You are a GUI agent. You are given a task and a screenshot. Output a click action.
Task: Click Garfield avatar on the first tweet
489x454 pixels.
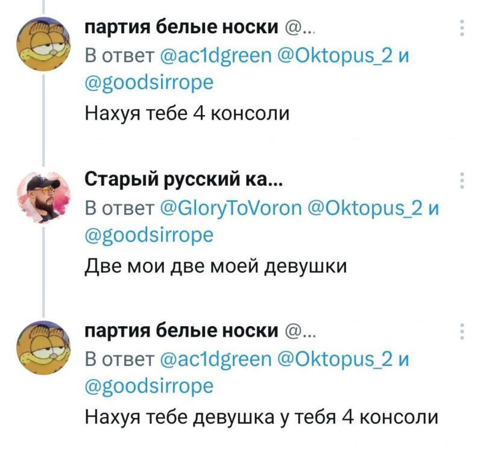(43, 44)
